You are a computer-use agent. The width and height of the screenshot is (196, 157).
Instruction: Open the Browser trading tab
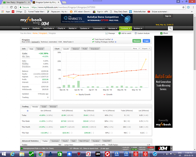(53, 107)
